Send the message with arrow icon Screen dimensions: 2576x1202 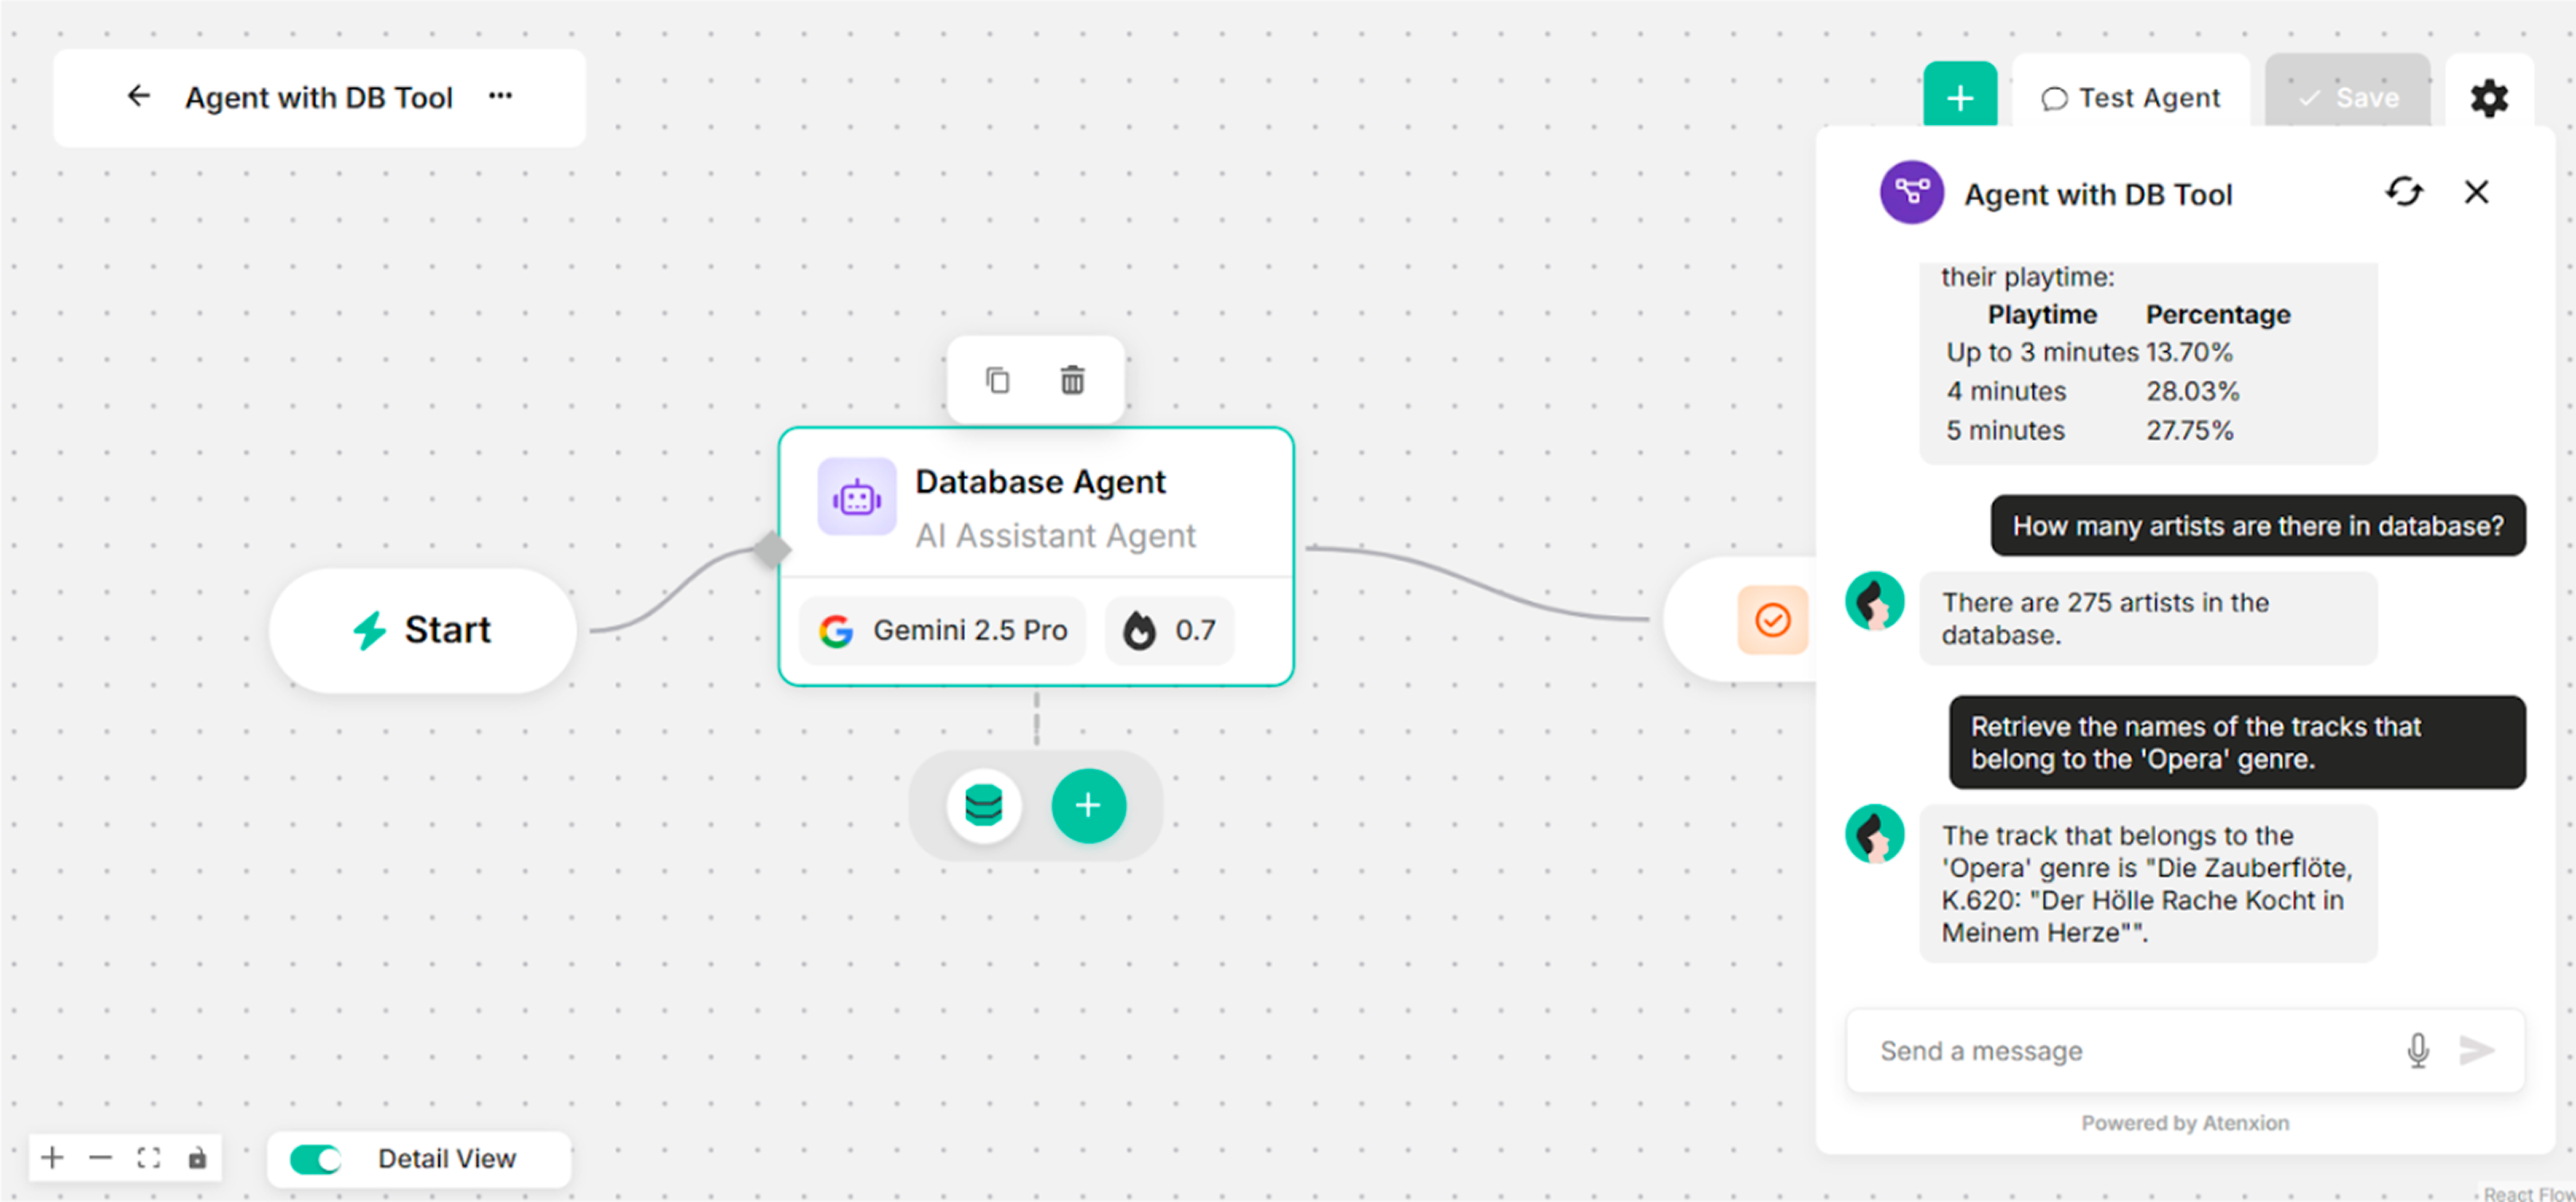coord(2477,1051)
